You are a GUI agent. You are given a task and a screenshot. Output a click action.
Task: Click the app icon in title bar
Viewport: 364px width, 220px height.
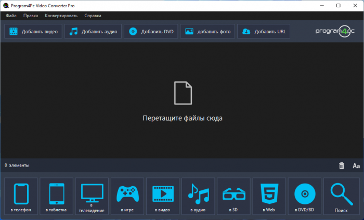(x=6, y=6)
